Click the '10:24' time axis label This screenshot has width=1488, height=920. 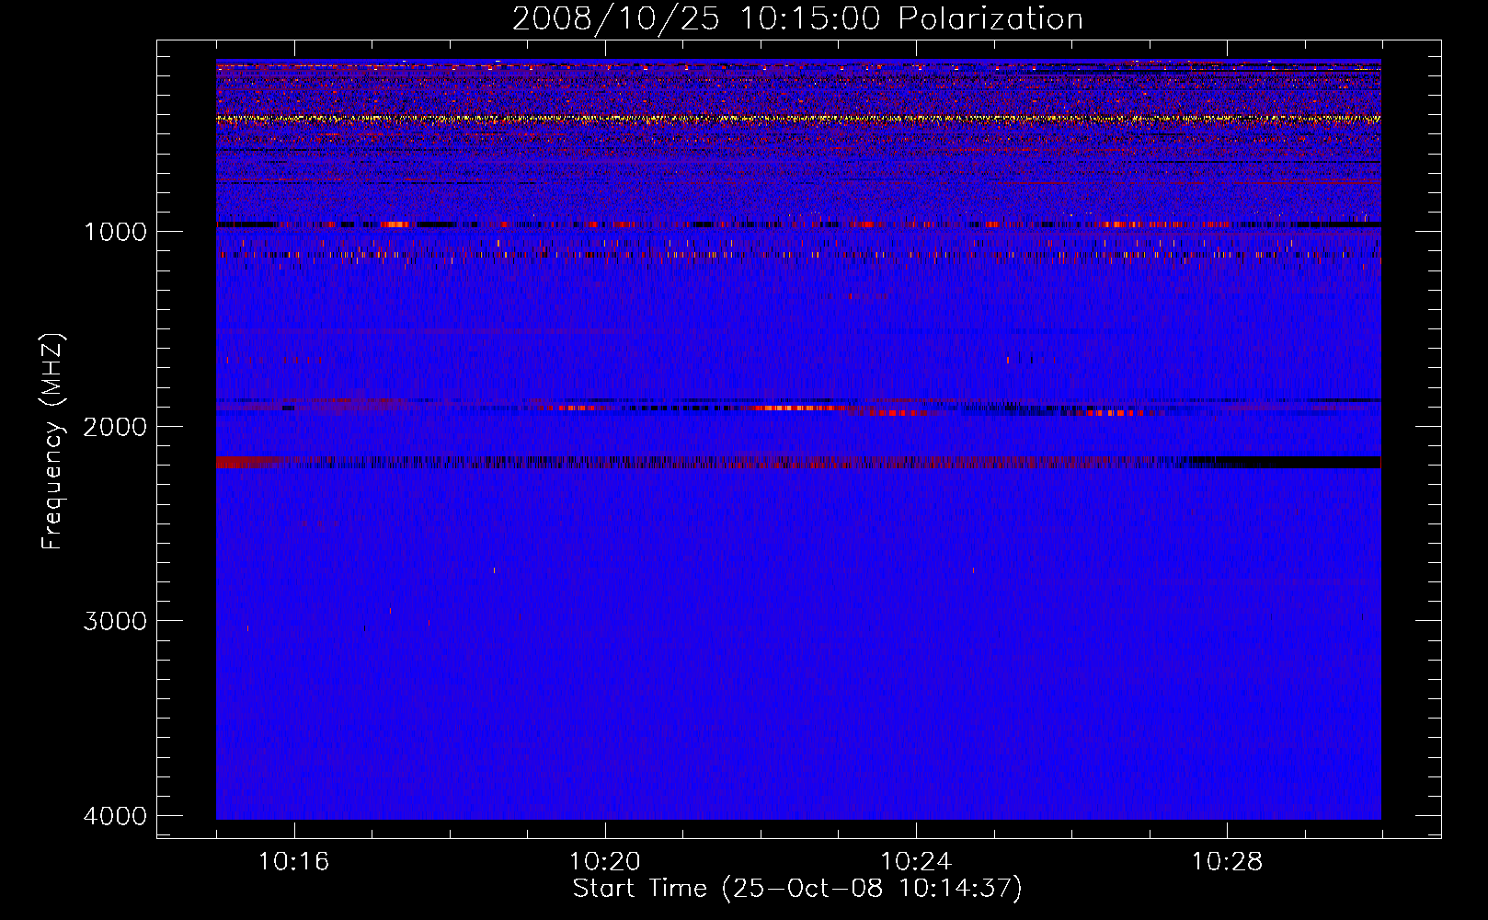(916, 862)
